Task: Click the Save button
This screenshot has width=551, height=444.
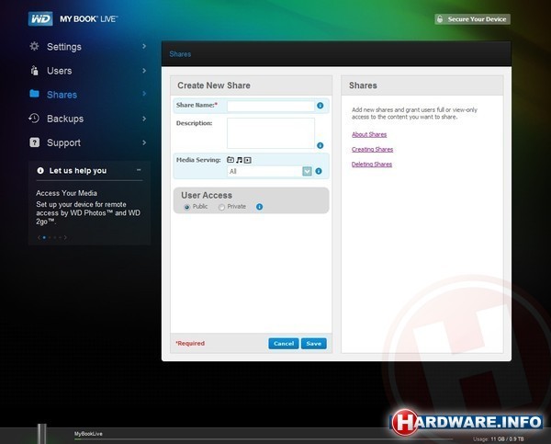Action: click(313, 343)
